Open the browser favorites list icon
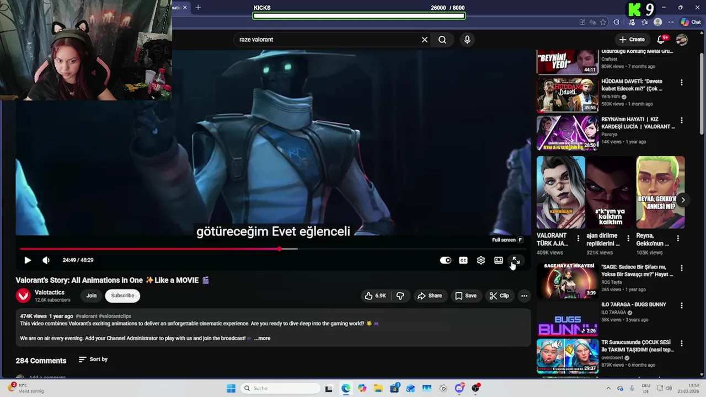The image size is (706, 397). point(644,22)
